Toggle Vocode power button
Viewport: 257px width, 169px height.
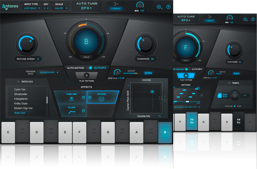tap(90, 97)
